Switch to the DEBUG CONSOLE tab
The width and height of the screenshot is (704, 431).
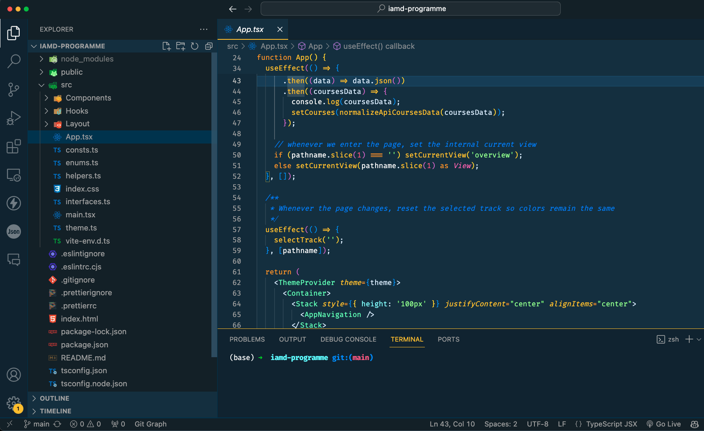pos(348,340)
